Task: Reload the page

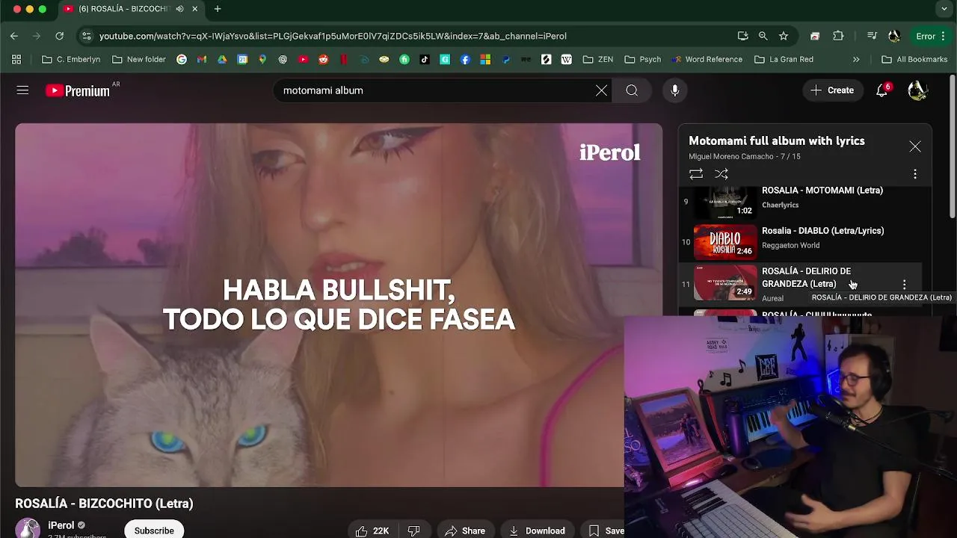Action: (59, 36)
